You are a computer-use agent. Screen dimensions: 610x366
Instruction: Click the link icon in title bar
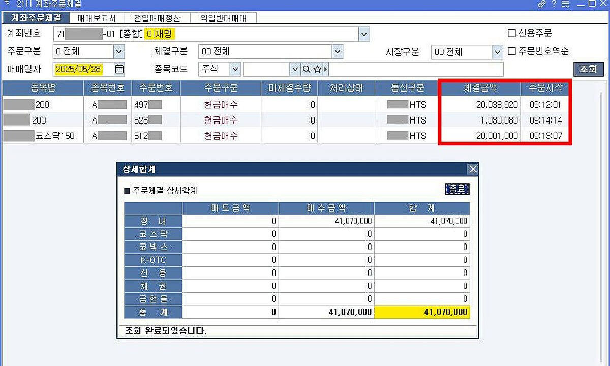tap(542, 4)
